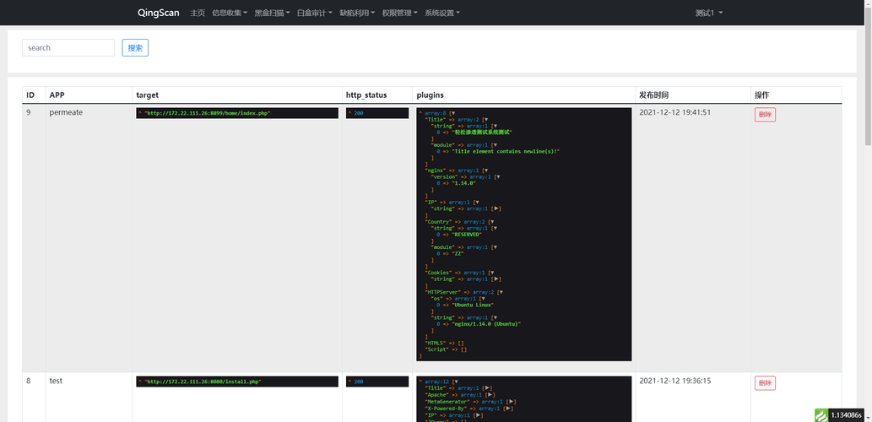
Task: Collapse the "version" array under nginx
Action: click(497, 176)
